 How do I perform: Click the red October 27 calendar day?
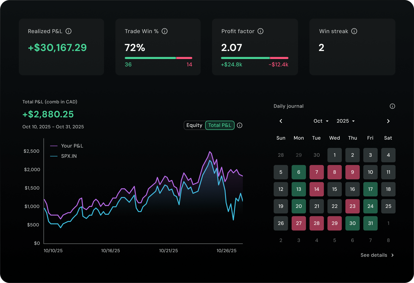(299, 223)
